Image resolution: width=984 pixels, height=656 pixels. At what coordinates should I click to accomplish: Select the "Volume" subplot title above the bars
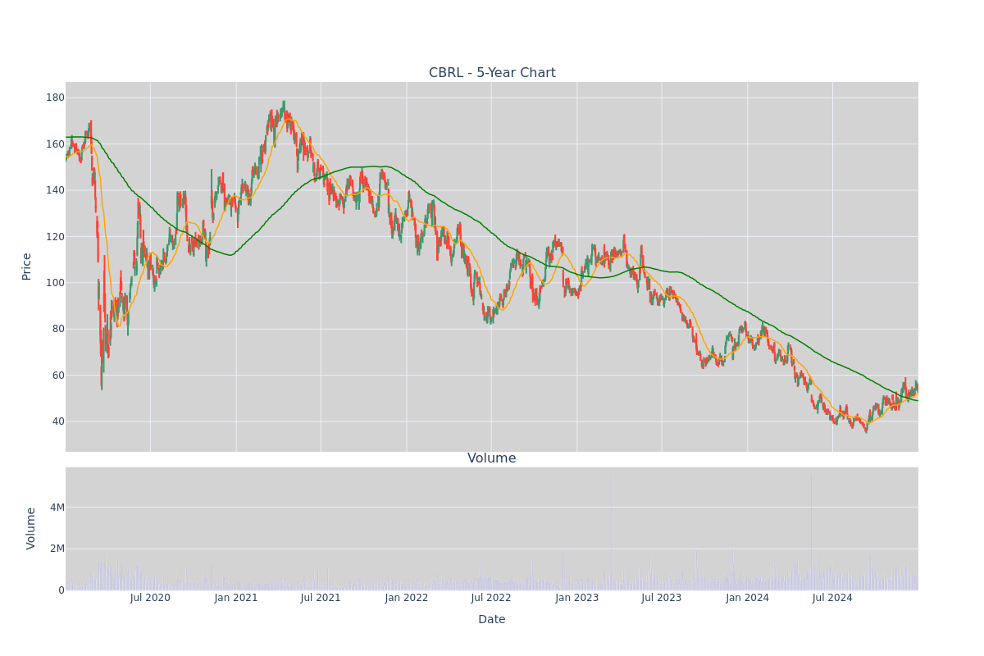click(x=492, y=458)
